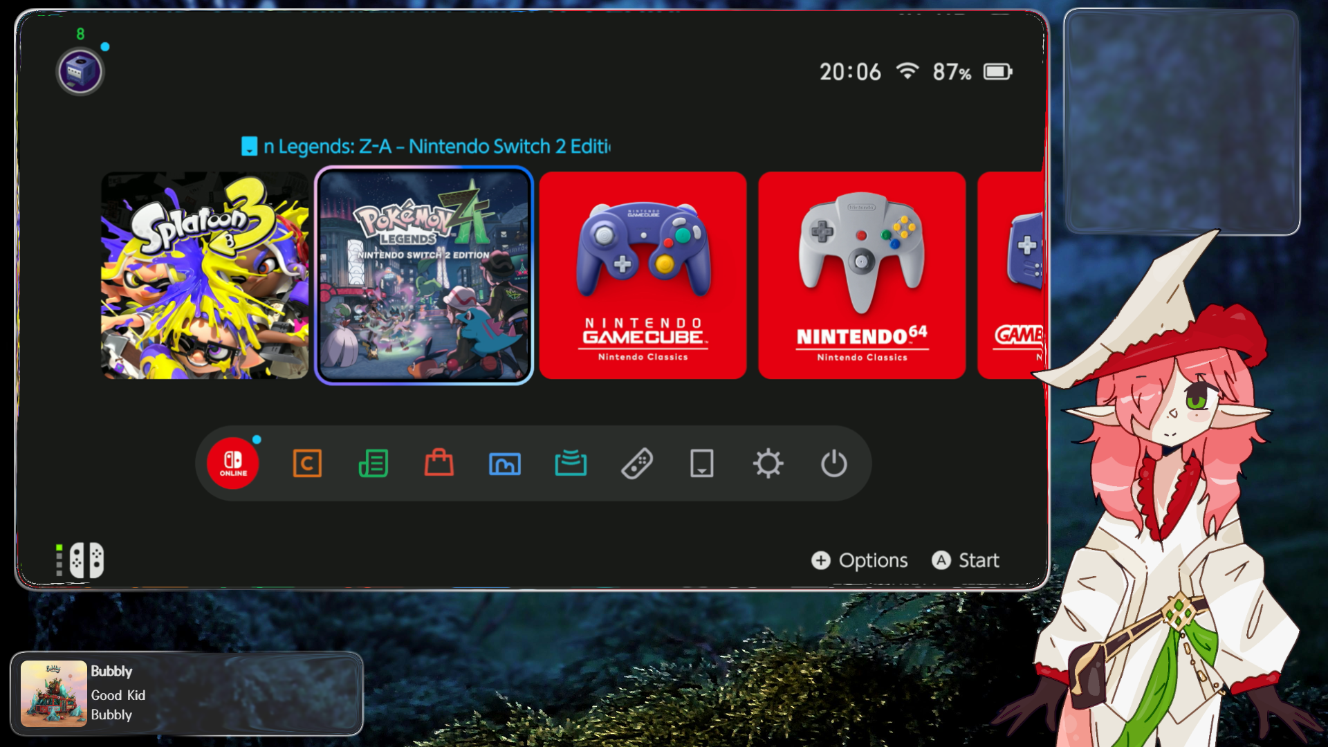Viewport: 1328px width, 747px height.
Task: Select the Splatoon 3 game tile
Action: click(205, 275)
